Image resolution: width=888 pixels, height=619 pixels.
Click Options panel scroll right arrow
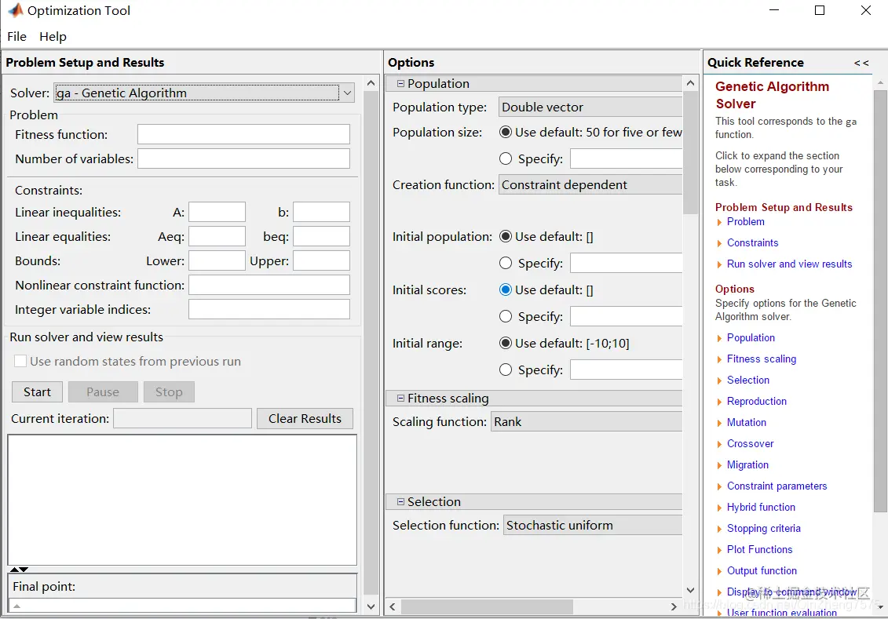(x=674, y=606)
